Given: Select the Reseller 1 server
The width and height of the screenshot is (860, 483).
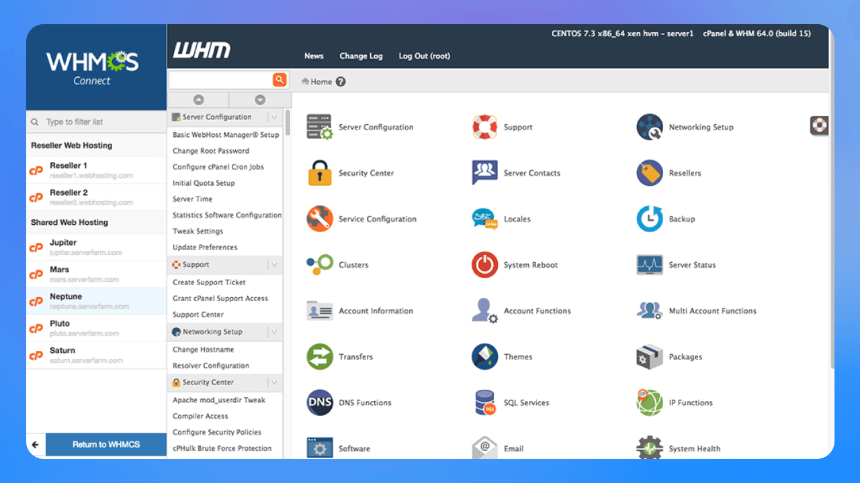Looking at the screenshot, I should (x=96, y=170).
